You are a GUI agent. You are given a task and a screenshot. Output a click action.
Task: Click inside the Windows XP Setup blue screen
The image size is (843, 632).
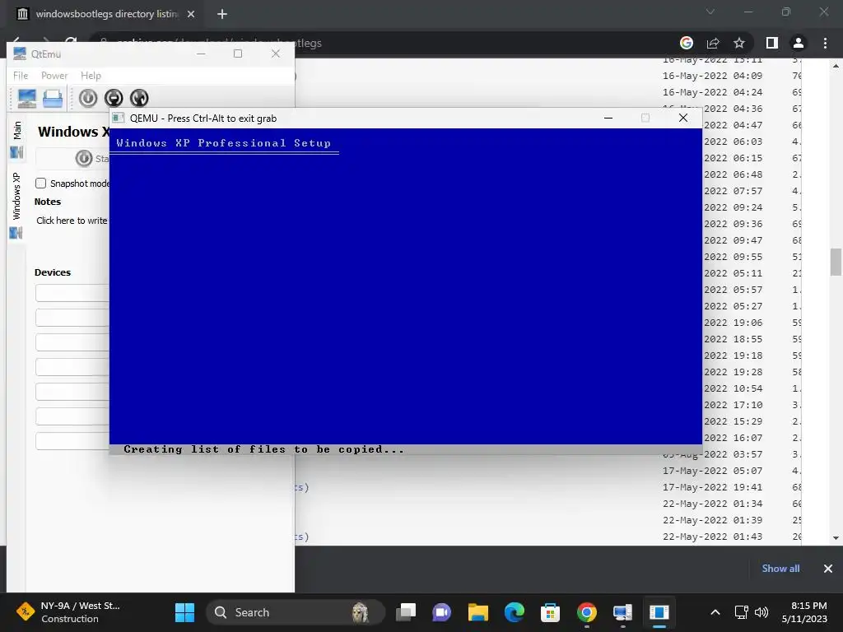(405, 290)
